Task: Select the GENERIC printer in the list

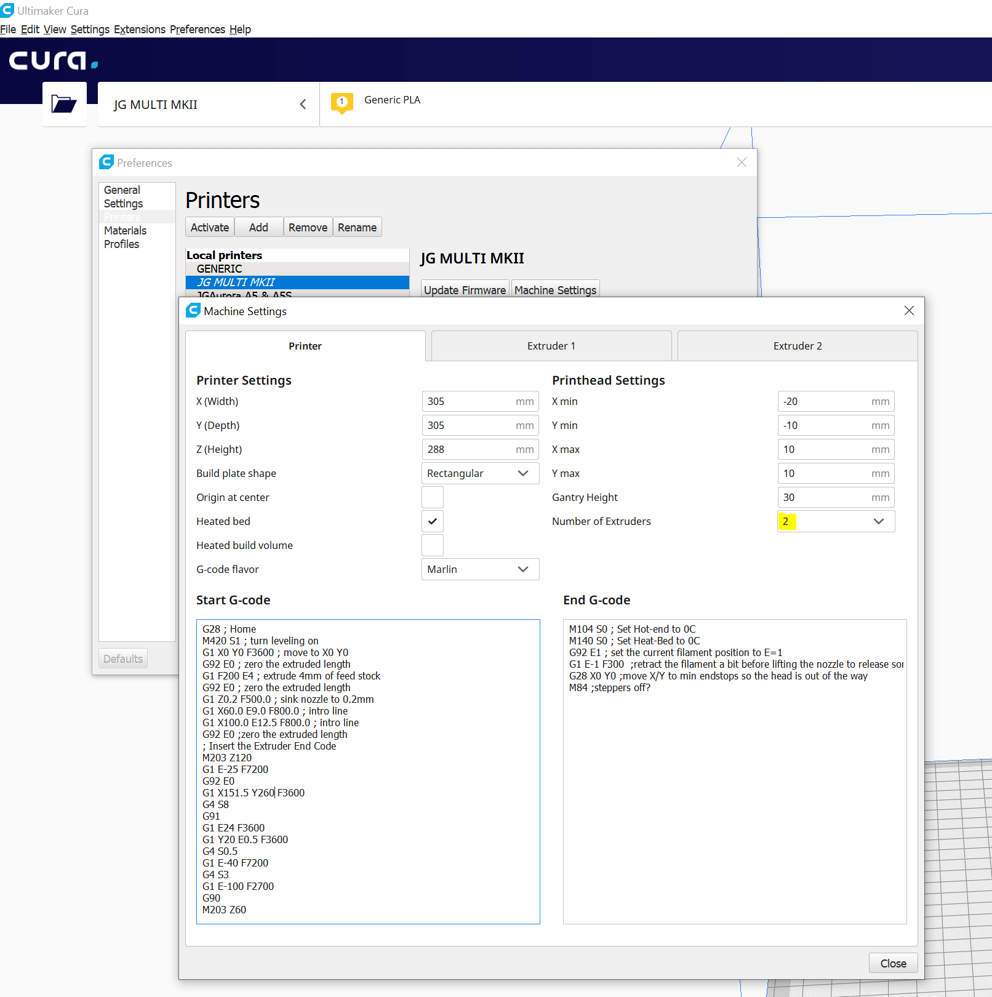Action: tap(297, 269)
